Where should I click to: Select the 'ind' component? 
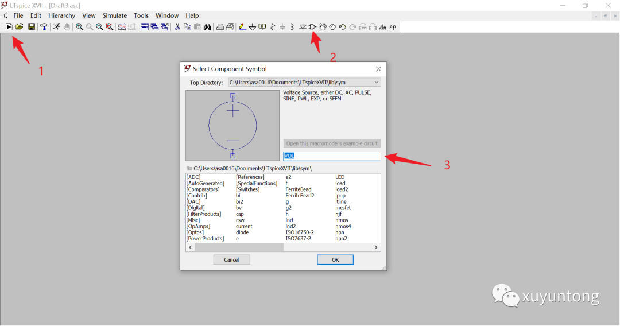289,220
